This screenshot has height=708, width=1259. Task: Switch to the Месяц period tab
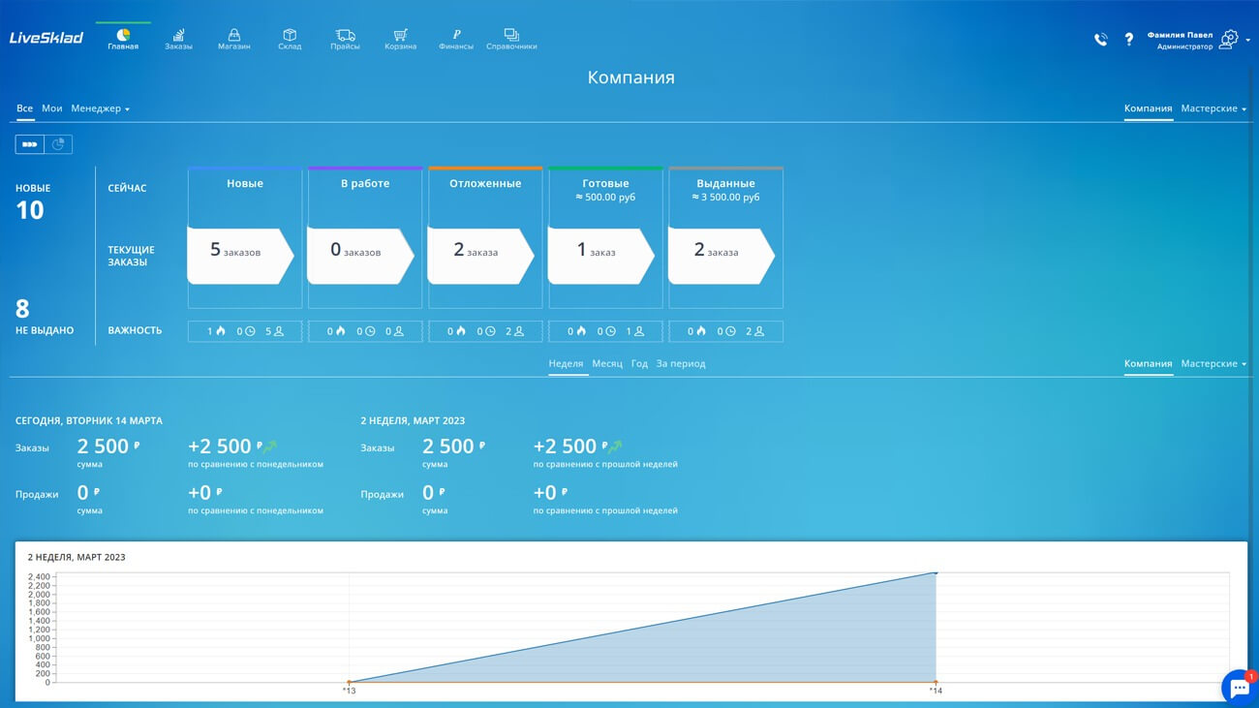[607, 364]
